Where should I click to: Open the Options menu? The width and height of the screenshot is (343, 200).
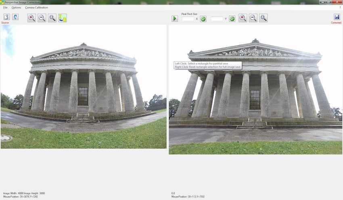(x=16, y=7)
